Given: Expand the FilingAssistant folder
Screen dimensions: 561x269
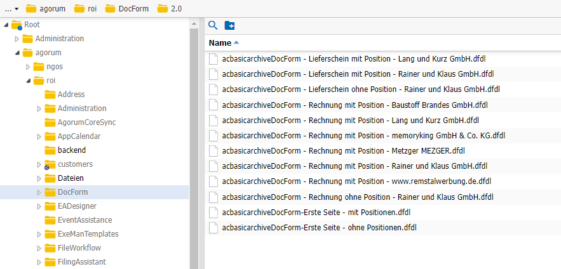Looking at the screenshot, I should coord(39,262).
